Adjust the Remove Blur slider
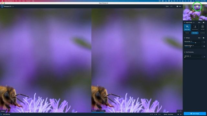Screen dimensions: 207x116 coord(192,43)
